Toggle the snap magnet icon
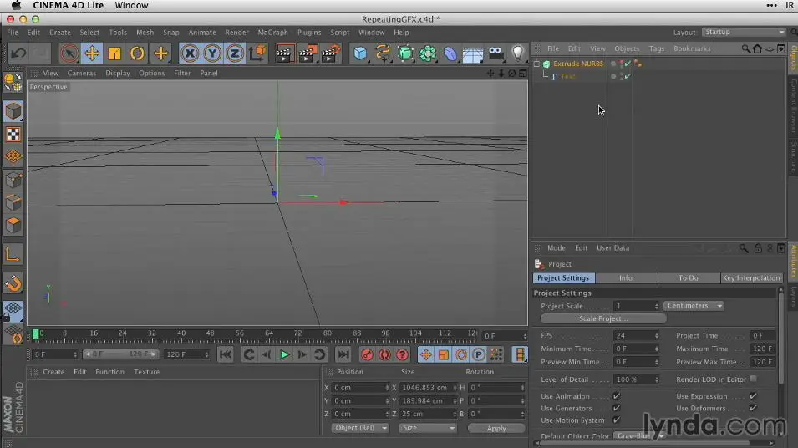The image size is (798, 448). [13, 283]
